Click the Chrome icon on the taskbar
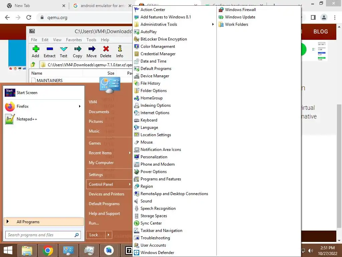The height and width of the screenshot is (257, 342). tap(48, 250)
